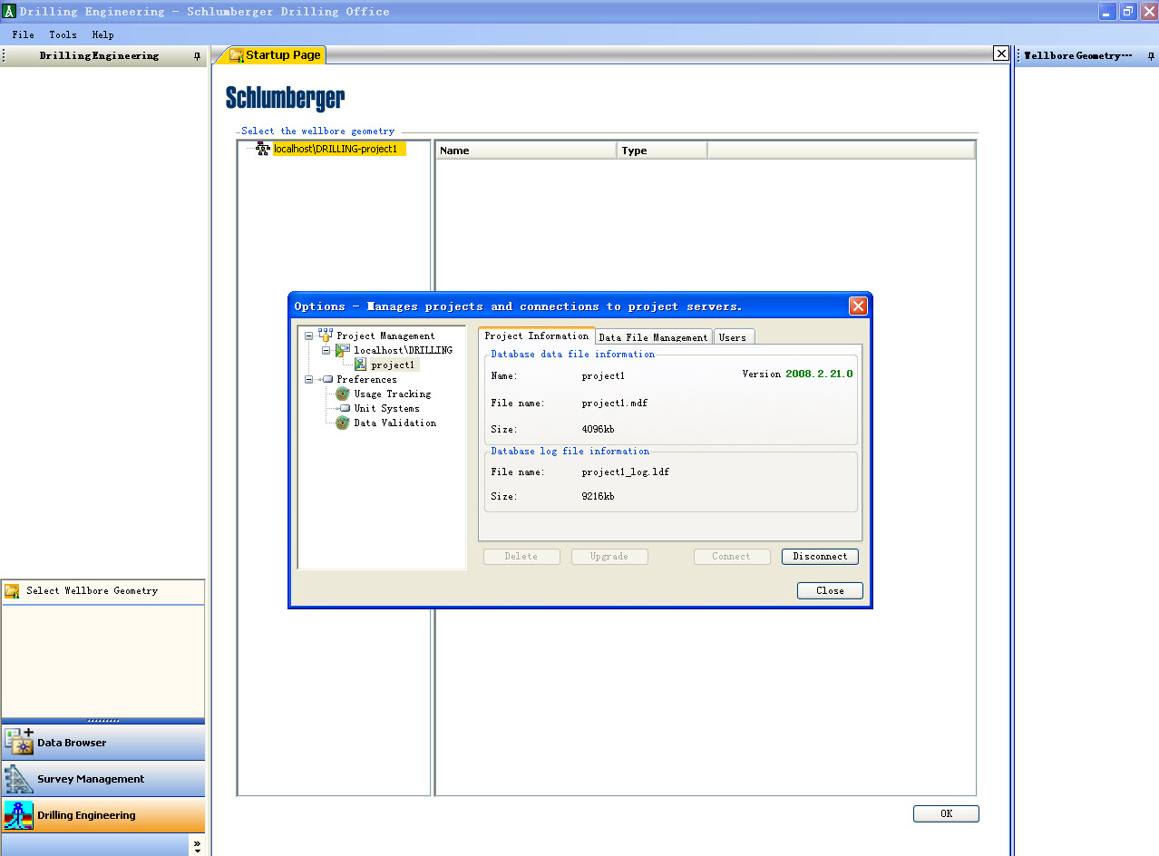Select project1 in the Options tree
Image resolution: width=1159 pixels, height=856 pixels.
pyautogui.click(x=393, y=365)
